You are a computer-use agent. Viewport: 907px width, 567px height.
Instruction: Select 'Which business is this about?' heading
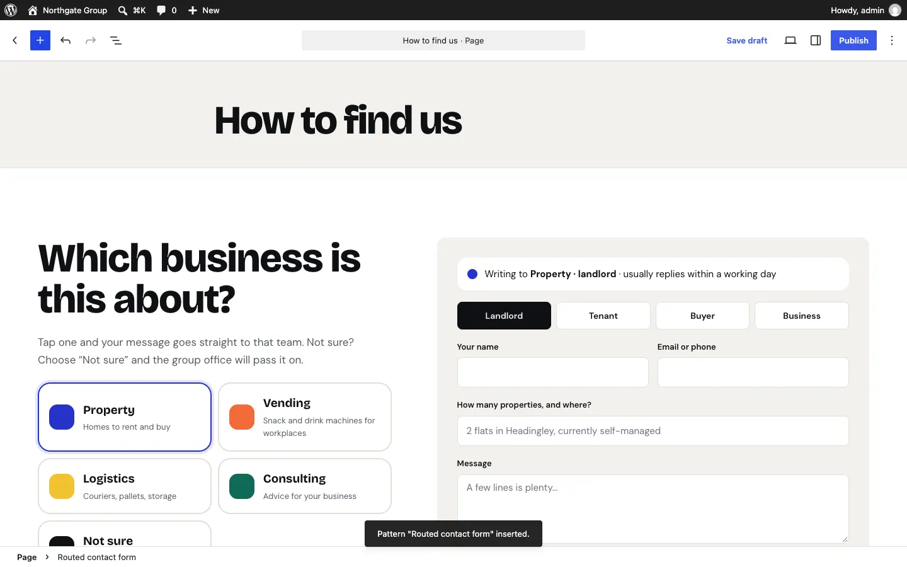pyautogui.click(x=199, y=278)
